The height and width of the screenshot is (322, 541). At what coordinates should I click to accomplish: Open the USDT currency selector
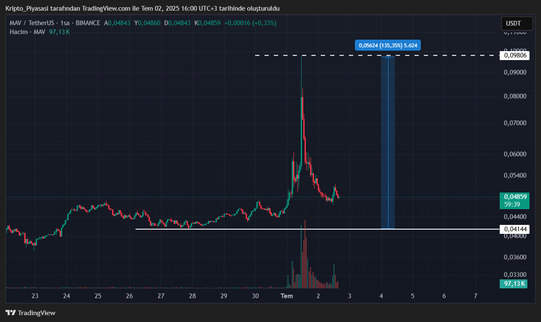point(517,23)
